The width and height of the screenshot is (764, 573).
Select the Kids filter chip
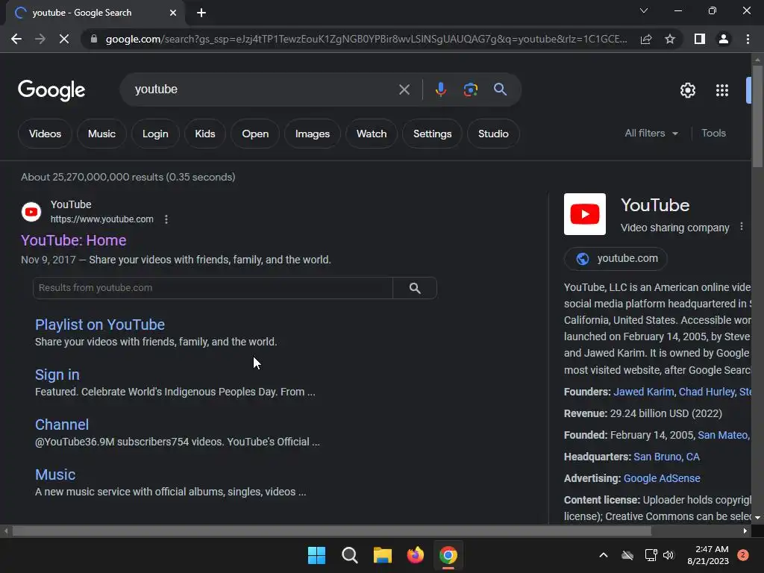point(205,134)
